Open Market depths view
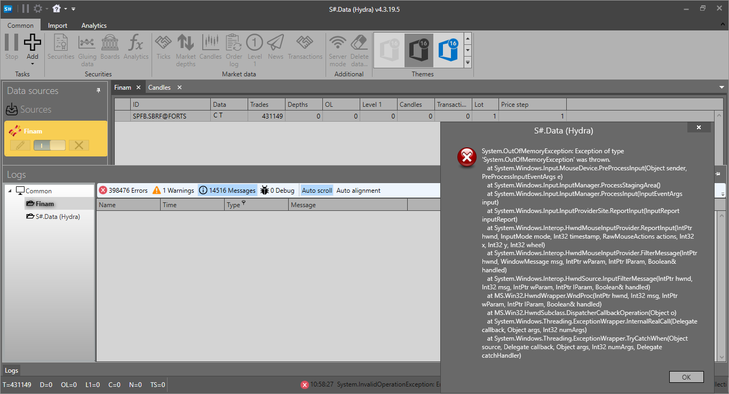 pos(186,50)
